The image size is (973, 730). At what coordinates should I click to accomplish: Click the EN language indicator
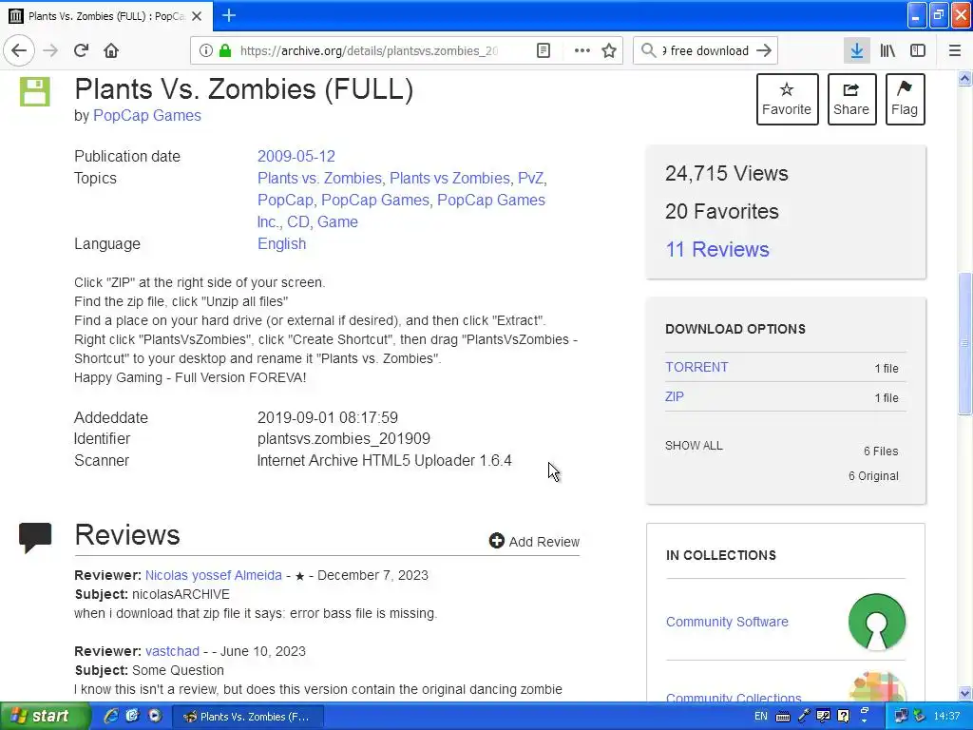[761, 716]
